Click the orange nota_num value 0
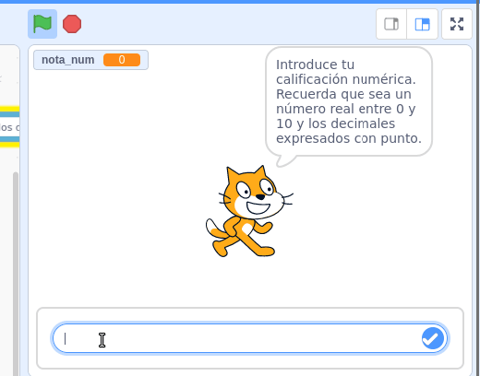The height and width of the screenshot is (376, 480). [122, 60]
